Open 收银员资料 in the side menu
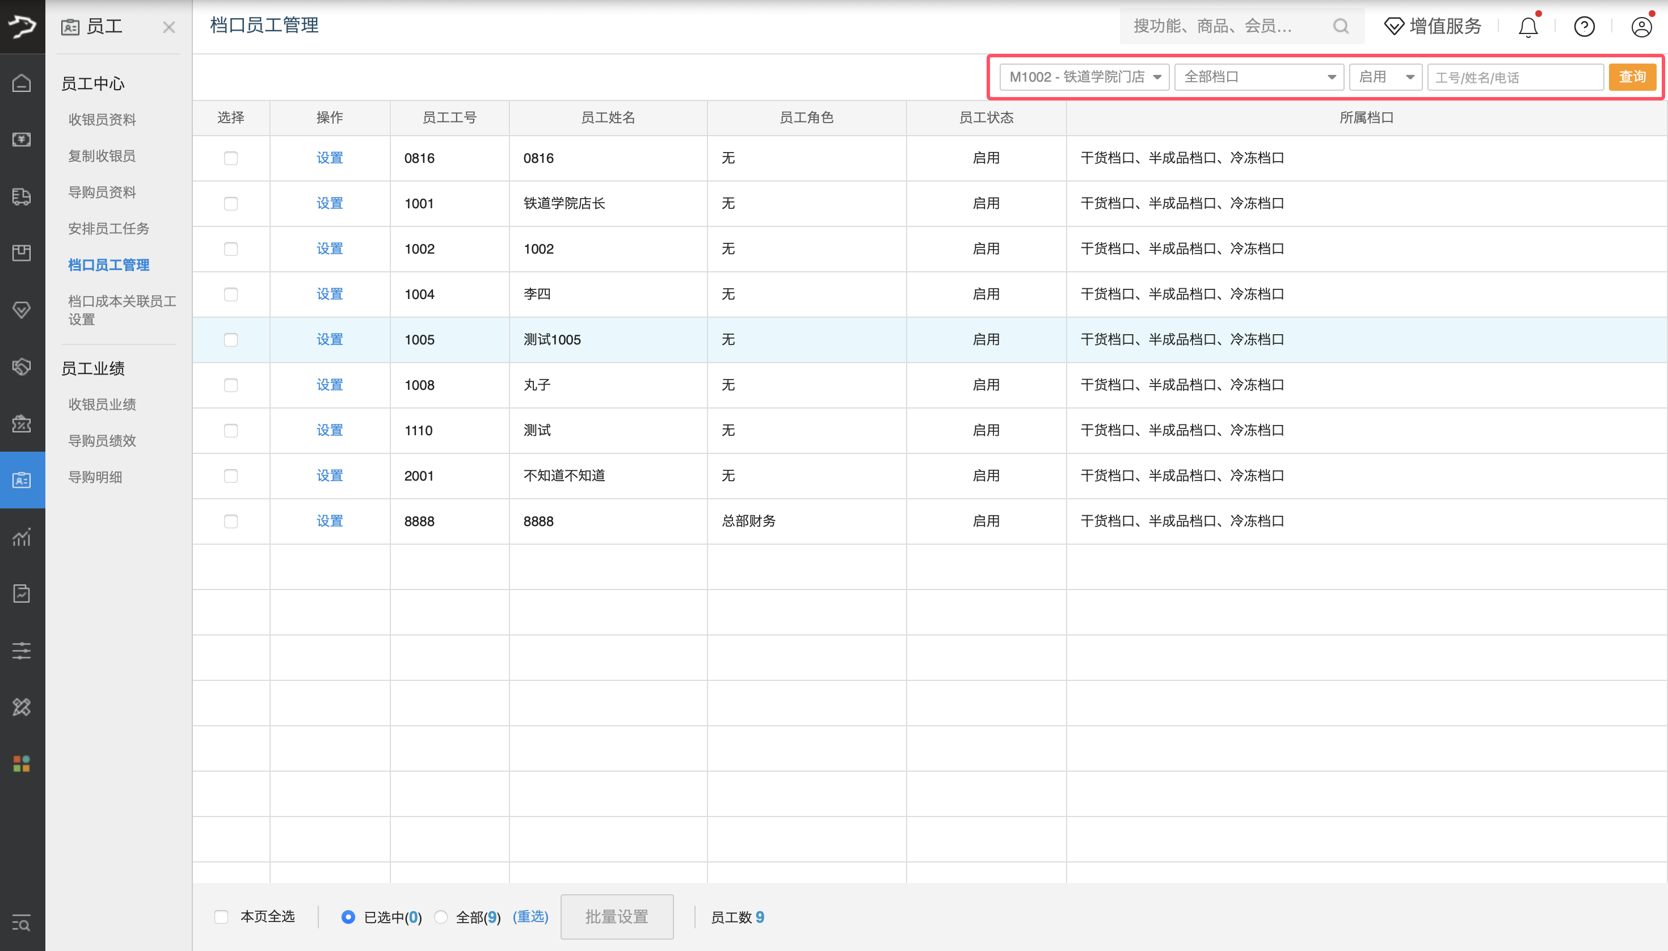The width and height of the screenshot is (1668, 951). tap(102, 120)
